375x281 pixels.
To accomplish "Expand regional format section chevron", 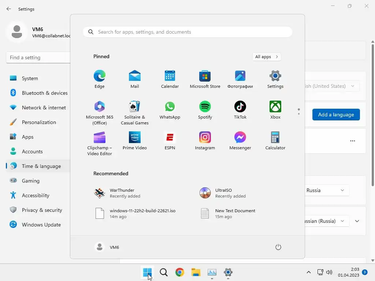I will click(x=357, y=221).
